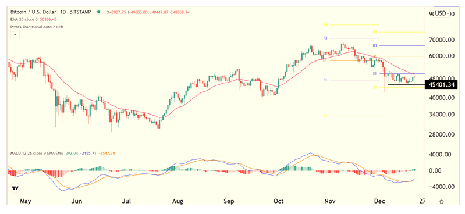Click the 34000.00 price axis label

coord(441,115)
